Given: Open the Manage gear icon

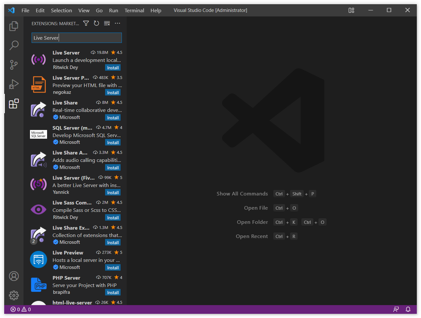Looking at the screenshot, I should coord(14,295).
